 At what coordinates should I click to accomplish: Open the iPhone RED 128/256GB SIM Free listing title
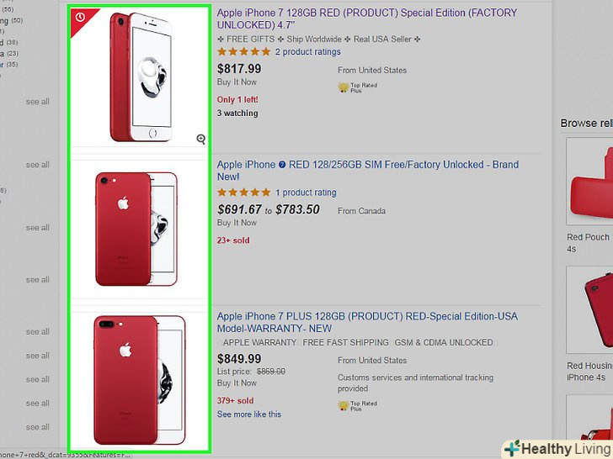(x=367, y=171)
